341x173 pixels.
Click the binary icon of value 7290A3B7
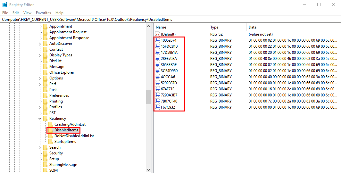click(158, 95)
